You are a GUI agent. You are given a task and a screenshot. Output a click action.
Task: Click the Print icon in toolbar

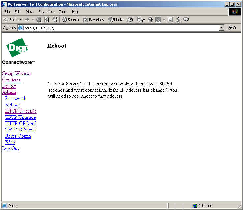150,20
